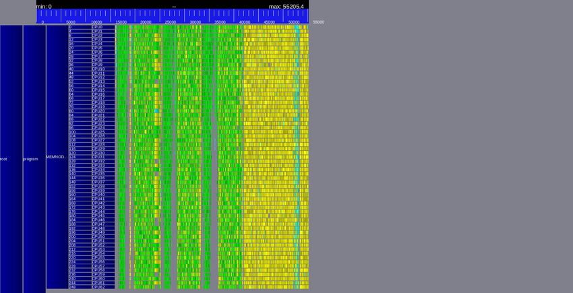This screenshot has height=293, width=573.
Task: Select the program container column
Action: click(34, 159)
